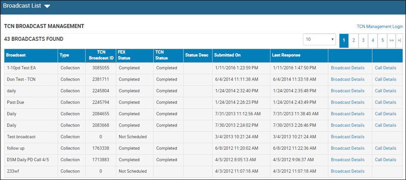The image size is (406, 180).
Task: Expand the Broadcast List dropdown arrow
Action: 47,6
